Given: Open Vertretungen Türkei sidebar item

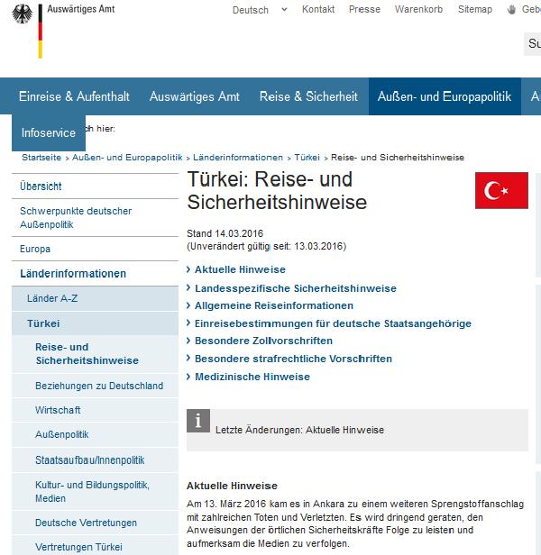Looking at the screenshot, I should point(95,546).
